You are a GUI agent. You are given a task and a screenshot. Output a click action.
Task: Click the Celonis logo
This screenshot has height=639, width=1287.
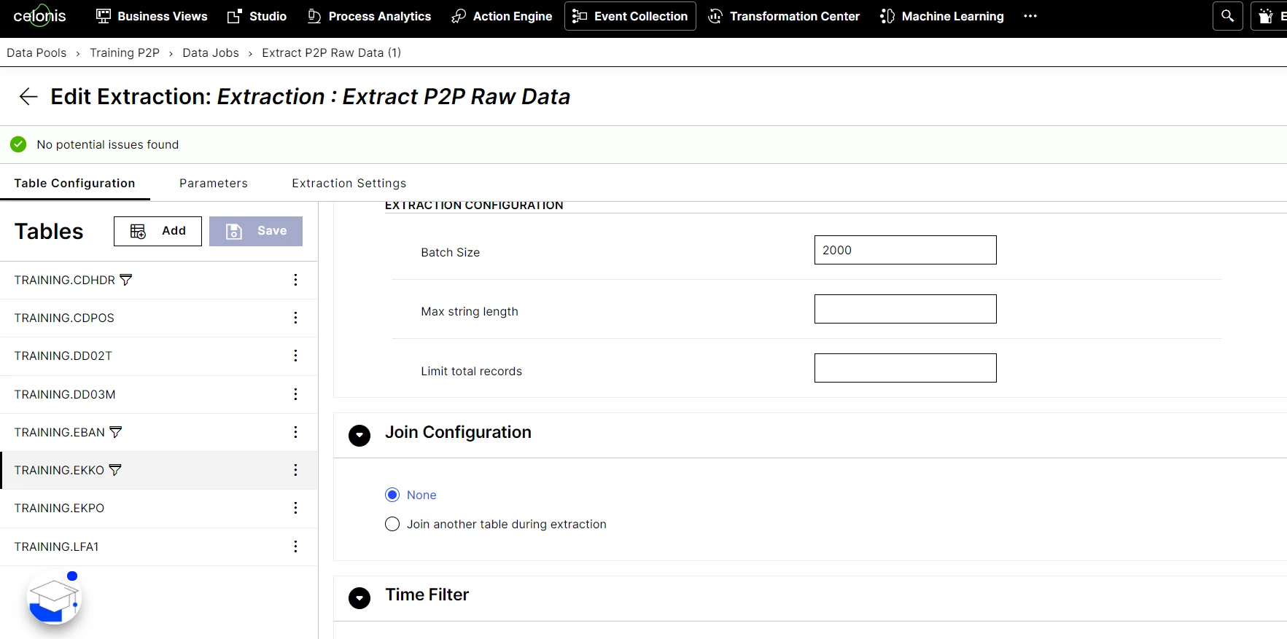click(x=39, y=16)
